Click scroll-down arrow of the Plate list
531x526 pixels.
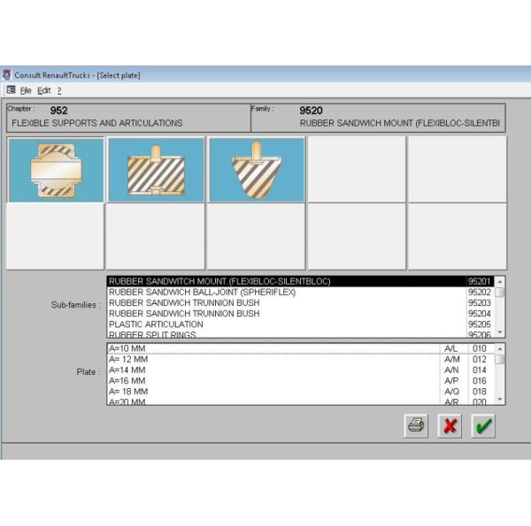pos(500,400)
